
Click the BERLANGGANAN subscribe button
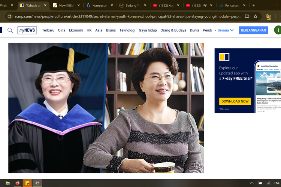tap(253, 30)
